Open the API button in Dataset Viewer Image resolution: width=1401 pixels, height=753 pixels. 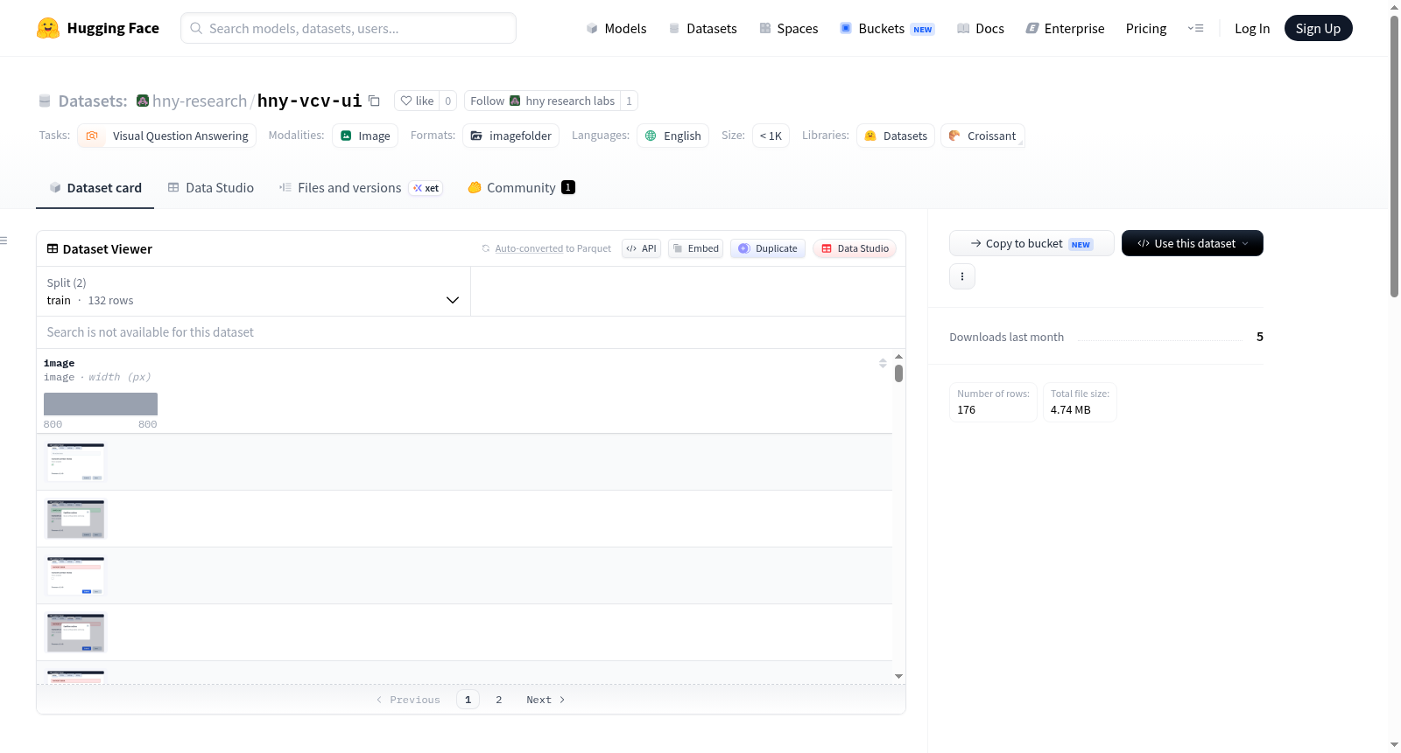click(641, 248)
